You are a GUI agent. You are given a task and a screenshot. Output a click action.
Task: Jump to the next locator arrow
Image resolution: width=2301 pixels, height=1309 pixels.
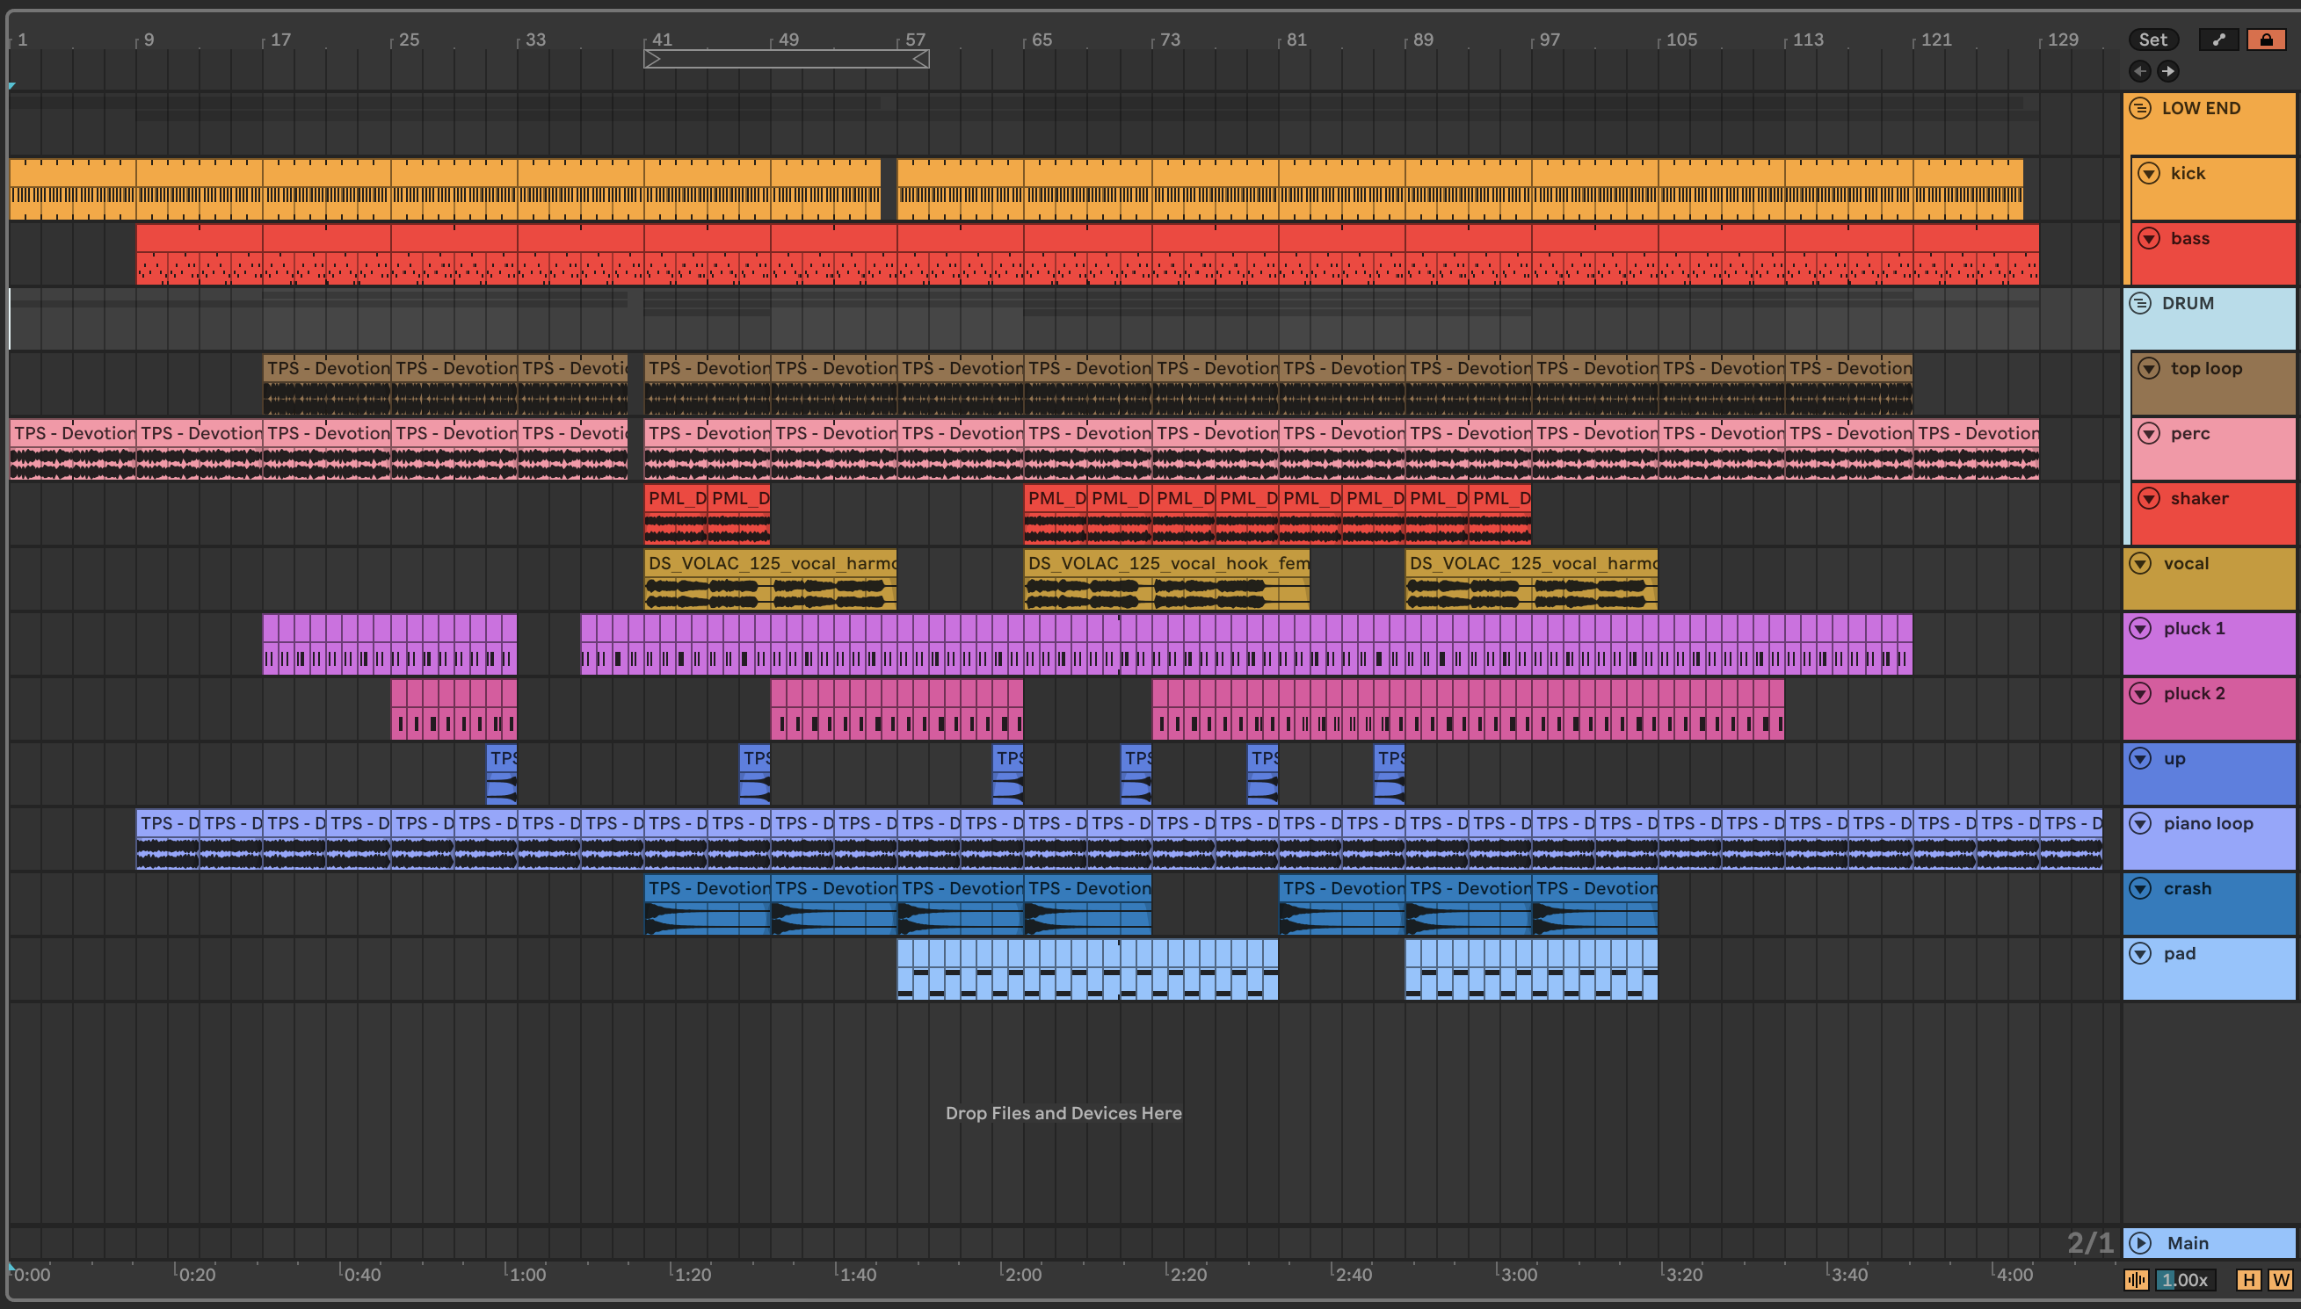2168,71
